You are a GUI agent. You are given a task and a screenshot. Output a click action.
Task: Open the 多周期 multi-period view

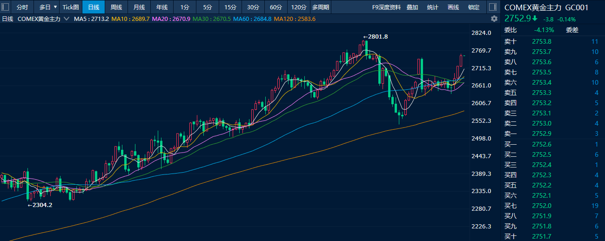click(320, 7)
